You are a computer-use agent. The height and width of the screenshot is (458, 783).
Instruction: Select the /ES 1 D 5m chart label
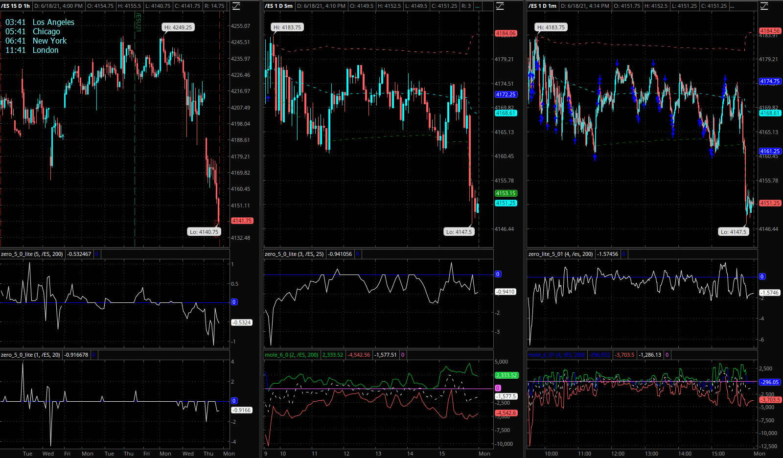click(279, 6)
